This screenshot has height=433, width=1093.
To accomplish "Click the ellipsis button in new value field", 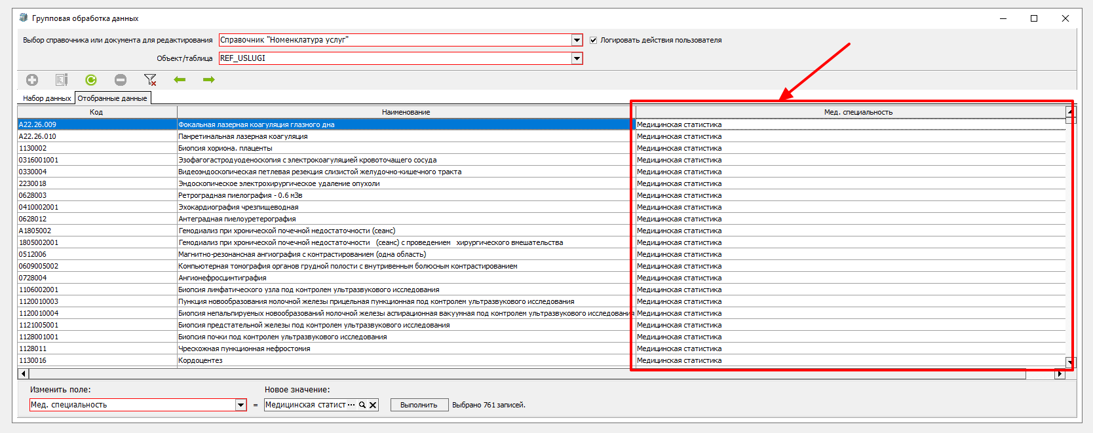I will (x=351, y=405).
